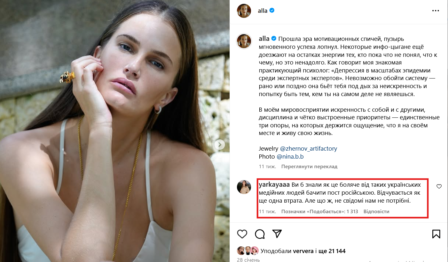Go to next photo with carousel arrow

tap(220, 145)
